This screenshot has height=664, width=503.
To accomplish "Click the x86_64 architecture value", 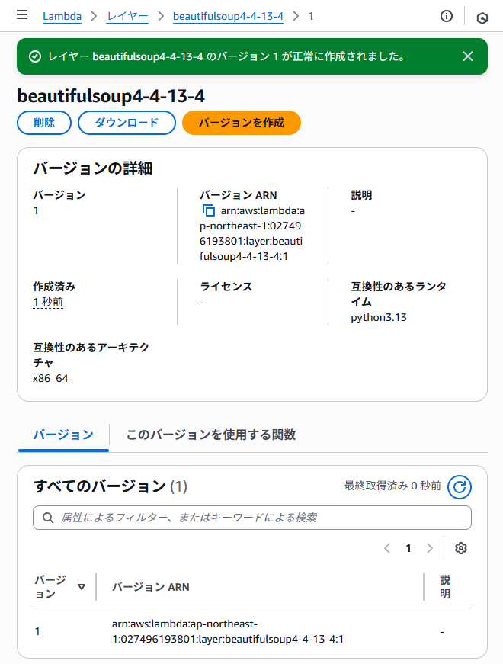I will (50, 378).
